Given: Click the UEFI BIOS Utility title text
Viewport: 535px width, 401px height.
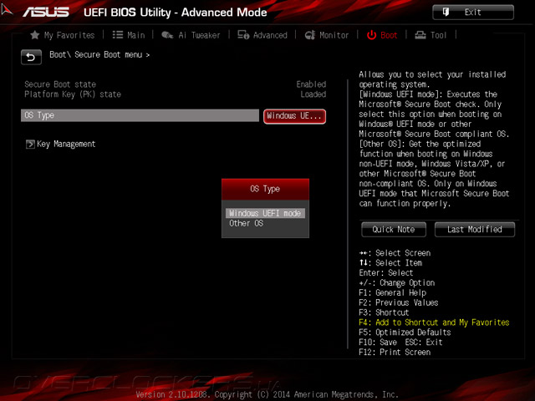Looking at the screenshot, I should point(175,13).
